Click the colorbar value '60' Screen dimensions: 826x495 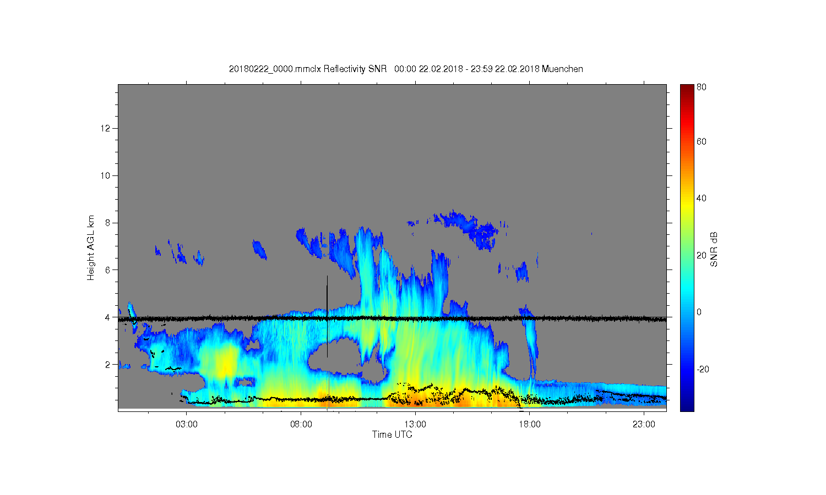pyautogui.click(x=702, y=141)
